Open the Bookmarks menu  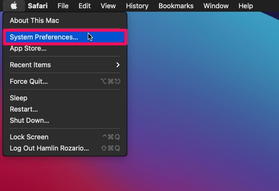[x=176, y=6]
